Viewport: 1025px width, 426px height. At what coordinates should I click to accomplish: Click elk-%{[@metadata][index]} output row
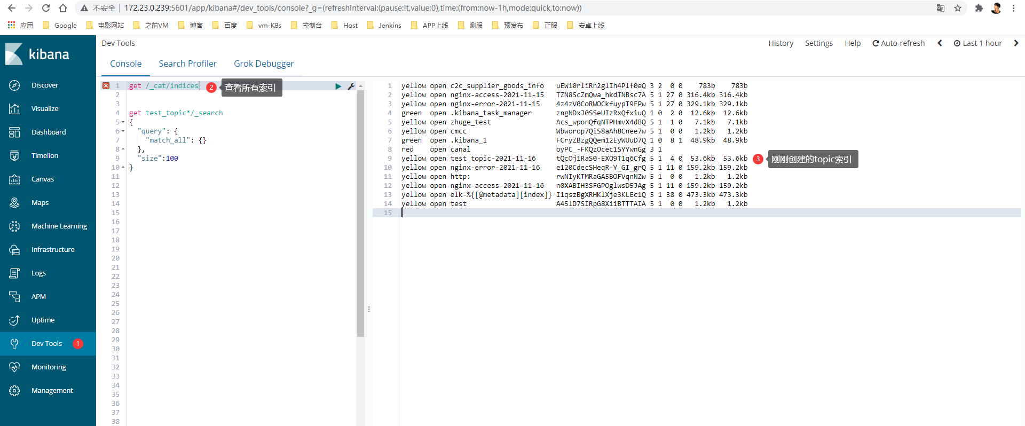(574, 195)
